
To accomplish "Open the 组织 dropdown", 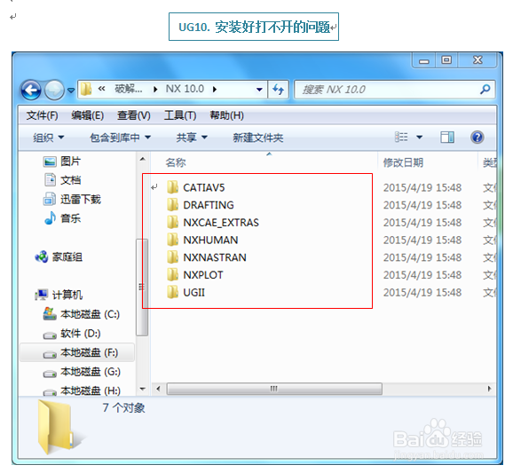I will [x=49, y=138].
